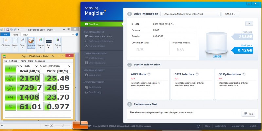This screenshot has width=262, height=131.
Task: Click the S.M.A.R.T. button
Action: coord(230,14)
